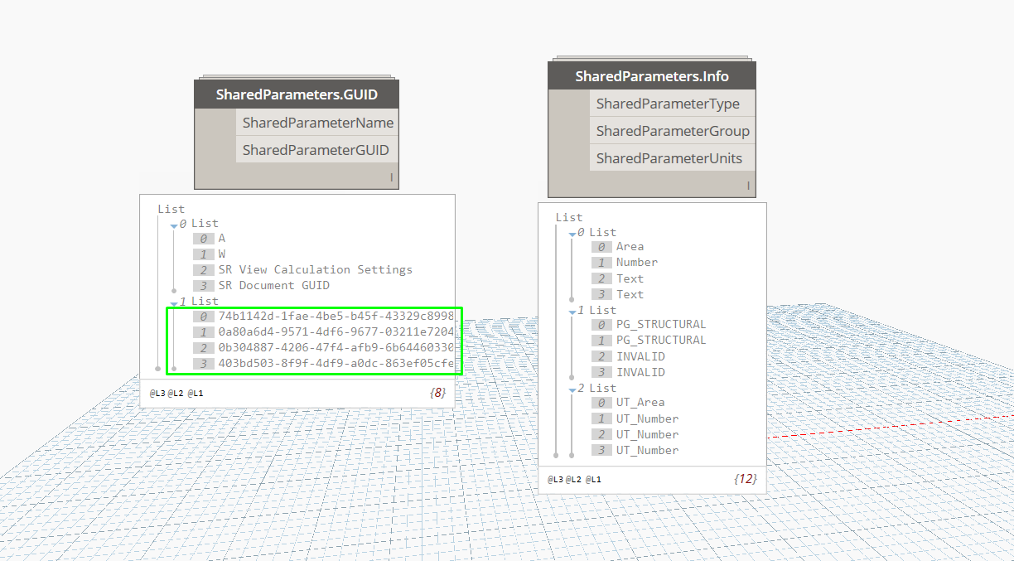Collapse the 1 List containing PG_STRUCTURAL
This screenshot has height=561, width=1014.
572,312
